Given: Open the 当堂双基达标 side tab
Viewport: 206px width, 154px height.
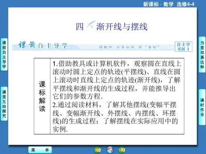Looking at the screenshot, I should tap(202, 55).
